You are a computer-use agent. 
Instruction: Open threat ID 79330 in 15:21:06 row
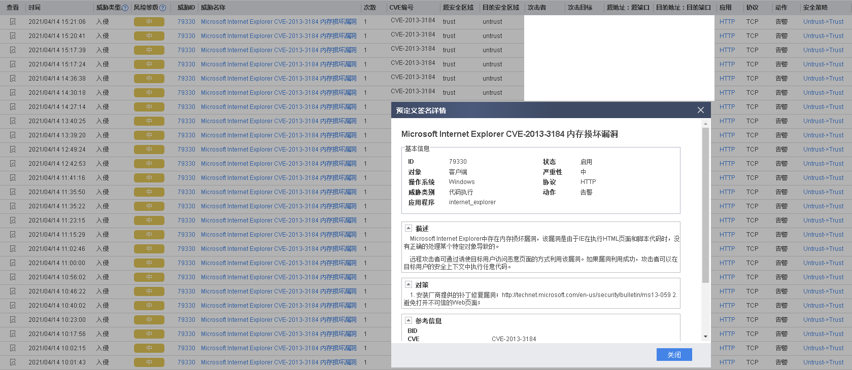186,22
